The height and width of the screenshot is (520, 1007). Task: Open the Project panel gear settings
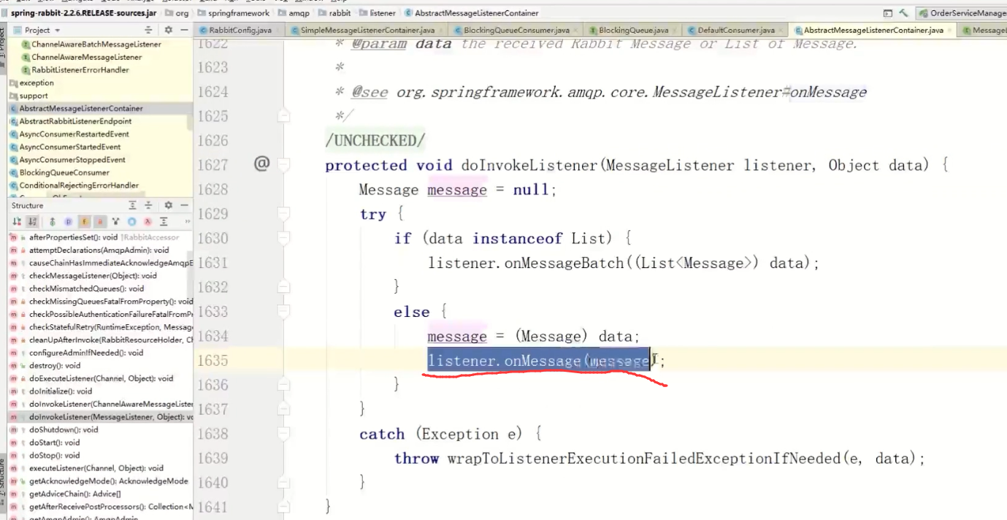(x=168, y=30)
